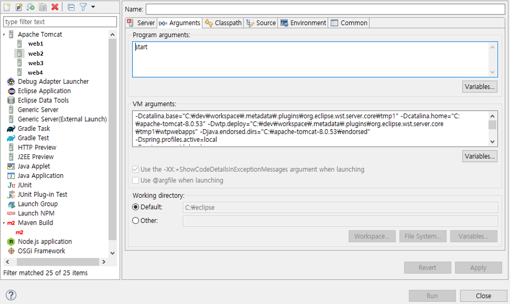Select the web2 server configuration

36,53
